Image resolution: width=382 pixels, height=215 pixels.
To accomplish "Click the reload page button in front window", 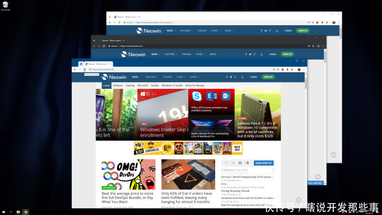I will point(85,69).
